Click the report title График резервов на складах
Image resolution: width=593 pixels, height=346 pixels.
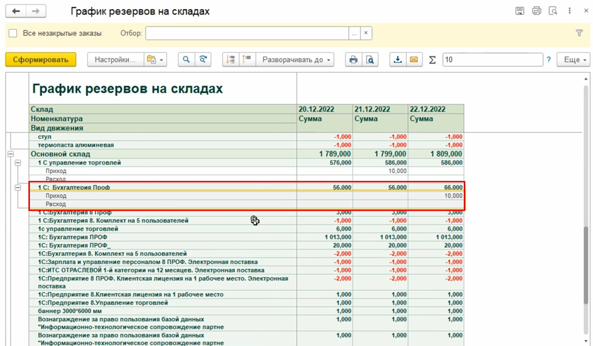128,89
